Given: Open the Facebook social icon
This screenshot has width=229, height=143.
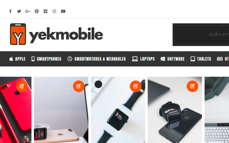Looking at the screenshot, I should point(10,11).
